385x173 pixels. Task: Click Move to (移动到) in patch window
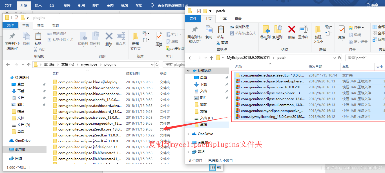point(265,32)
